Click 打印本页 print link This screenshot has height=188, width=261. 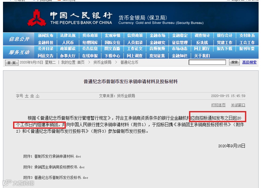218,105
